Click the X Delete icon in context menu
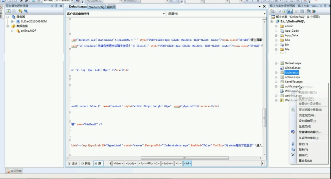331x179 pixels. click(x=293, y=155)
